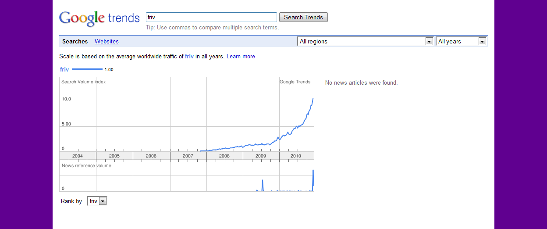Follow the Learn more link
Screen dimensions: 547x229
point(241,56)
